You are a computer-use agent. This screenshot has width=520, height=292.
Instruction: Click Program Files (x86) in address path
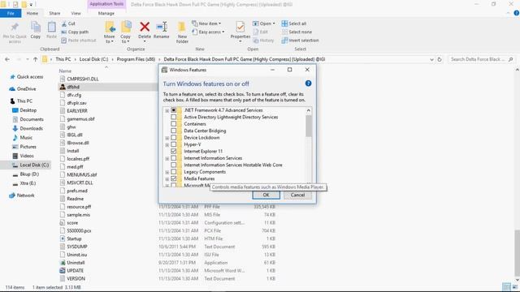click(x=136, y=59)
